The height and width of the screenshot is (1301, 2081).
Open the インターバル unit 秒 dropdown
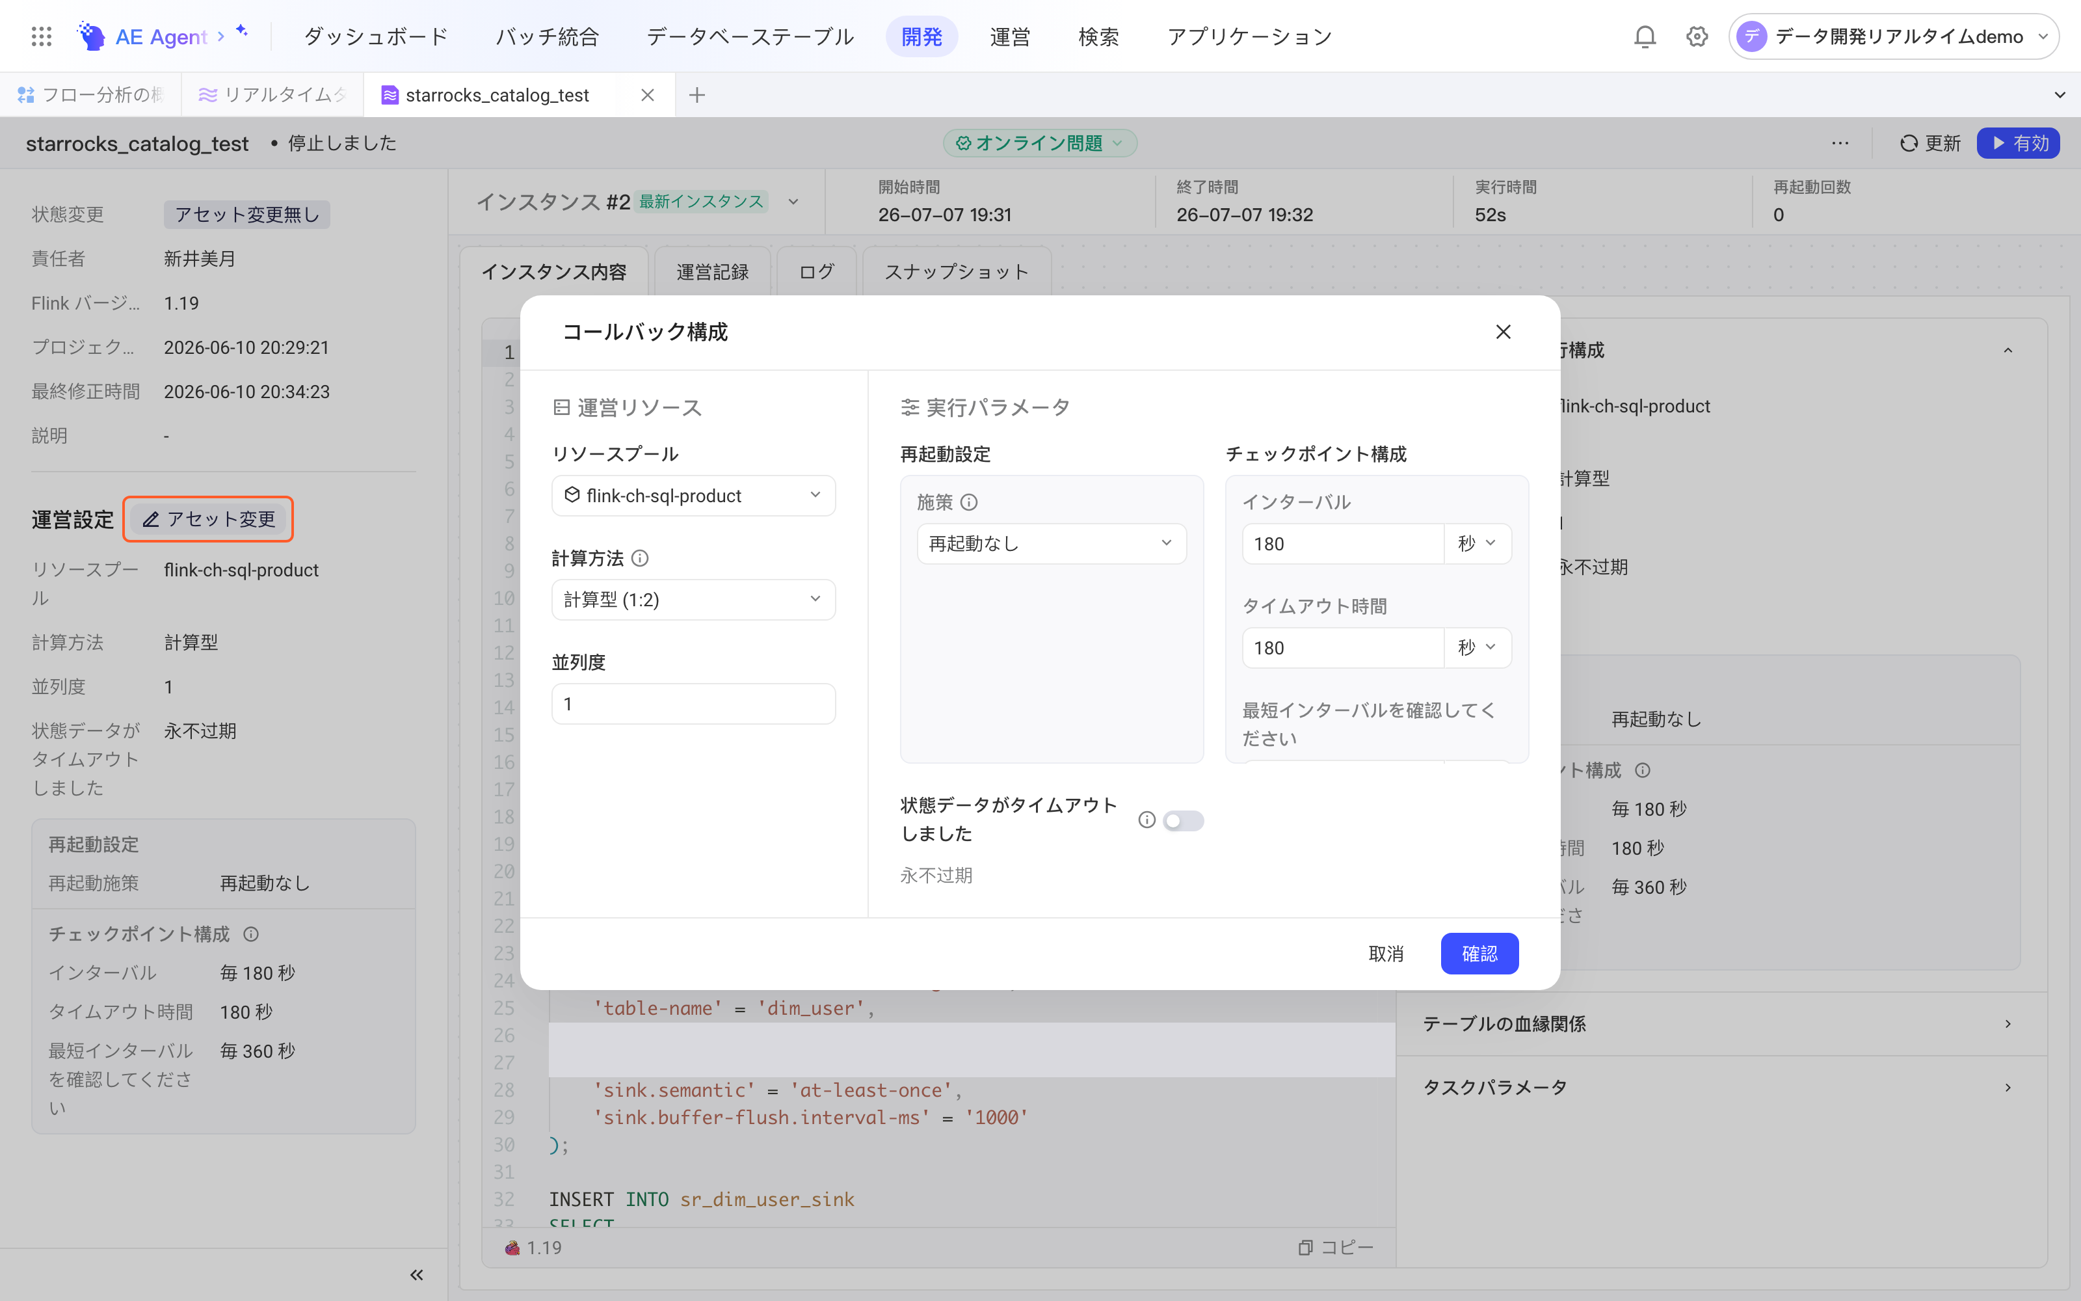pyautogui.click(x=1478, y=544)
